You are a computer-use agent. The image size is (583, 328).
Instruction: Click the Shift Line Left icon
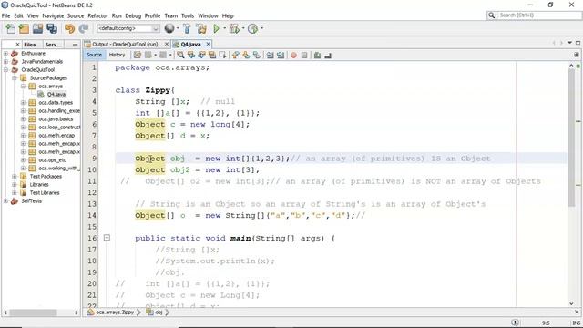pos(271,55)
